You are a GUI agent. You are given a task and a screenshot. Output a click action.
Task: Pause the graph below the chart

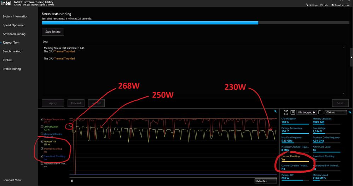[x=72, y=181]
